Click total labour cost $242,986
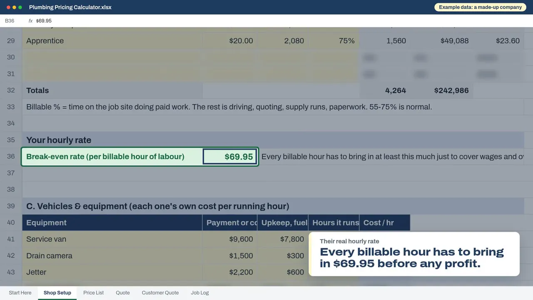This screenshot has width=533, height=300. (442, 90)
